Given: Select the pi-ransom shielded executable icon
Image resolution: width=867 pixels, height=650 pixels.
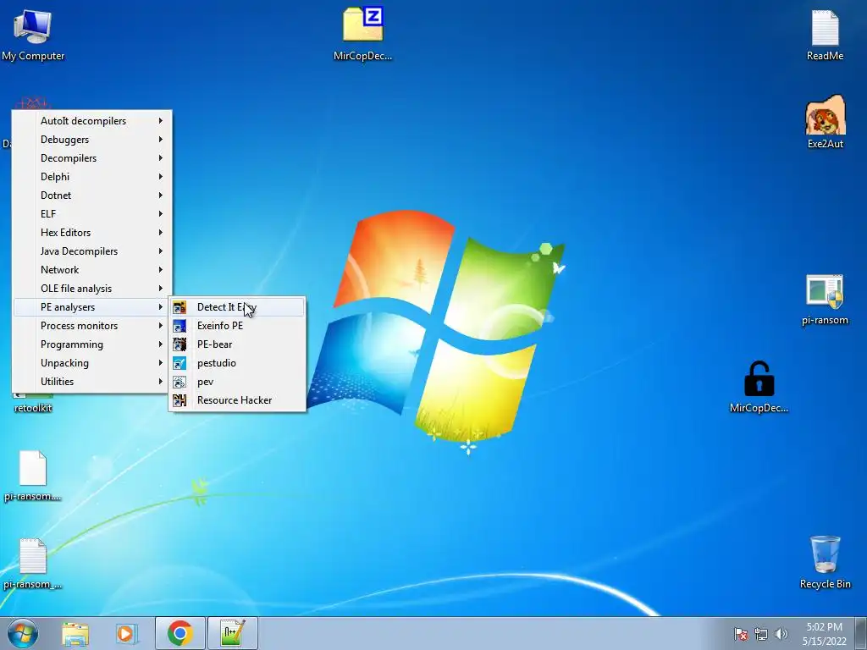Looking at the screenshot, I should click(x=825, y=299).
